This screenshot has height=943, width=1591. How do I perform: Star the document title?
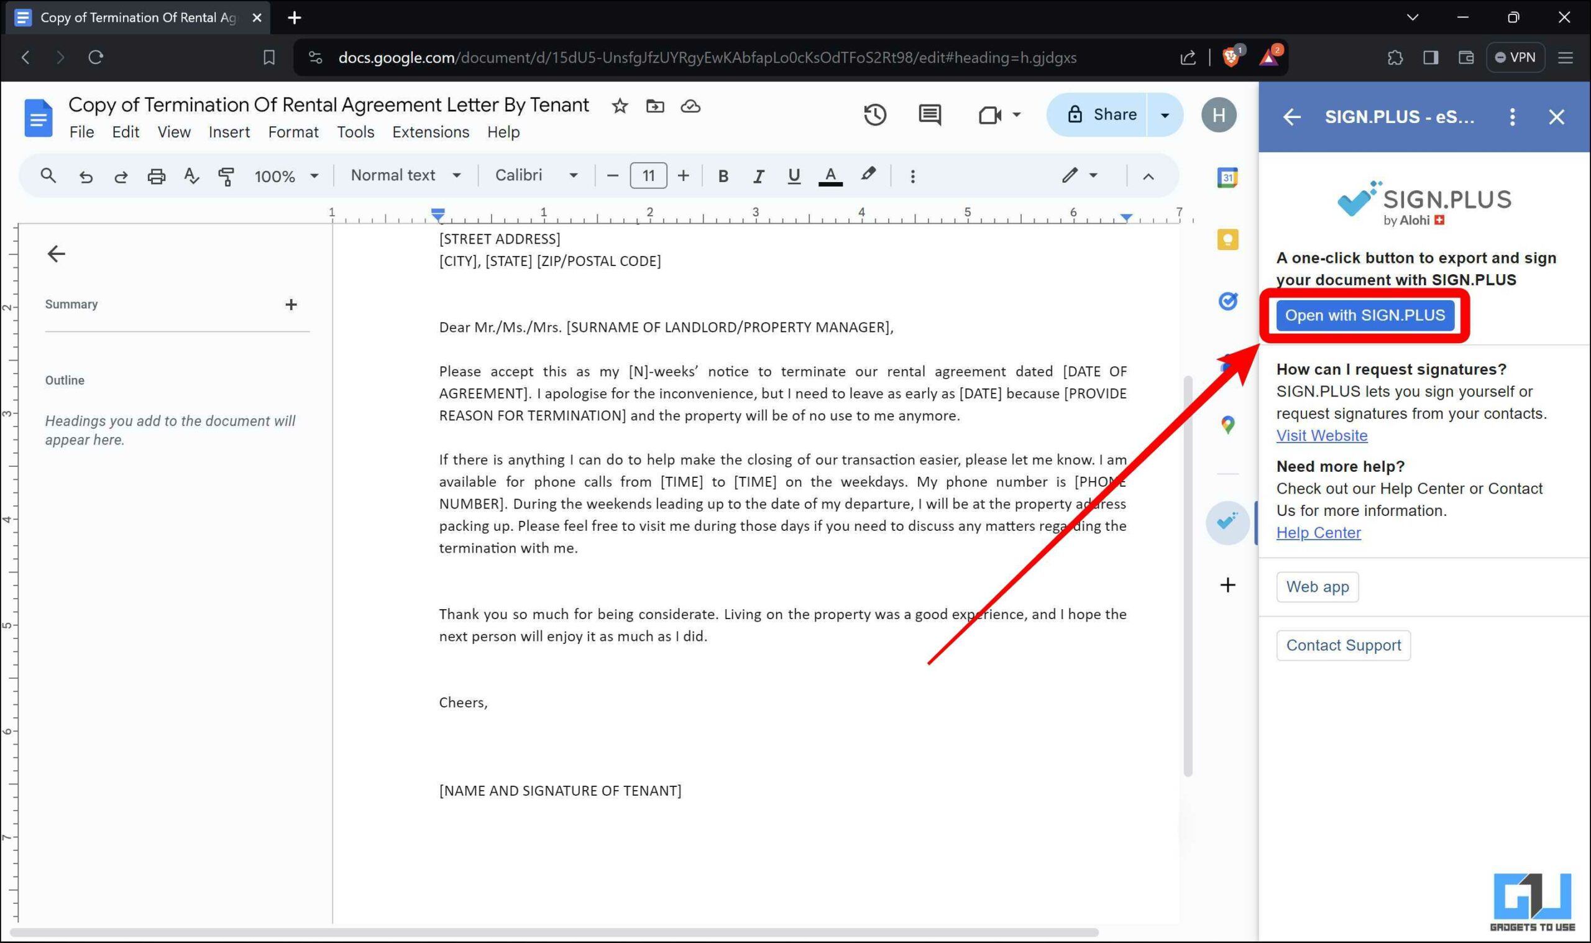click(x=620, y=106)
